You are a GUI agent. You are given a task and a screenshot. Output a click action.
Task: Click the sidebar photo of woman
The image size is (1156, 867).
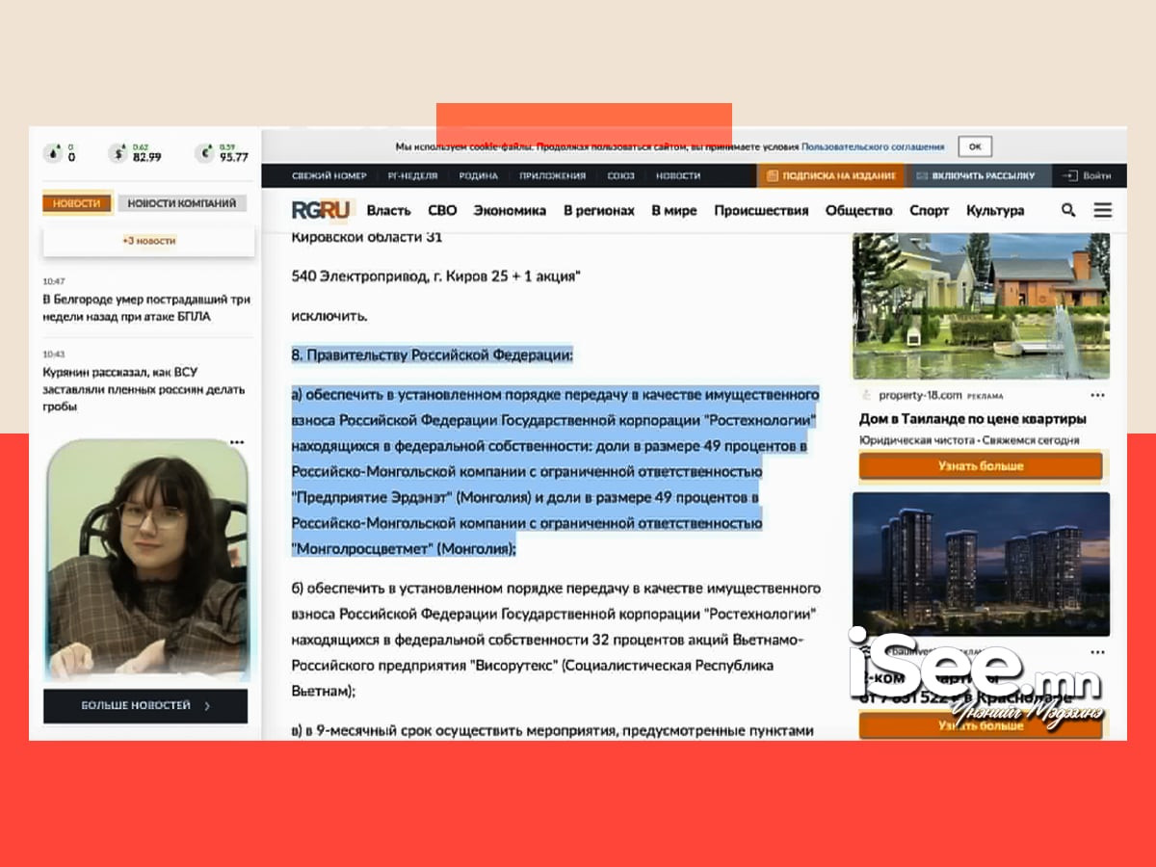click(147, 561)
